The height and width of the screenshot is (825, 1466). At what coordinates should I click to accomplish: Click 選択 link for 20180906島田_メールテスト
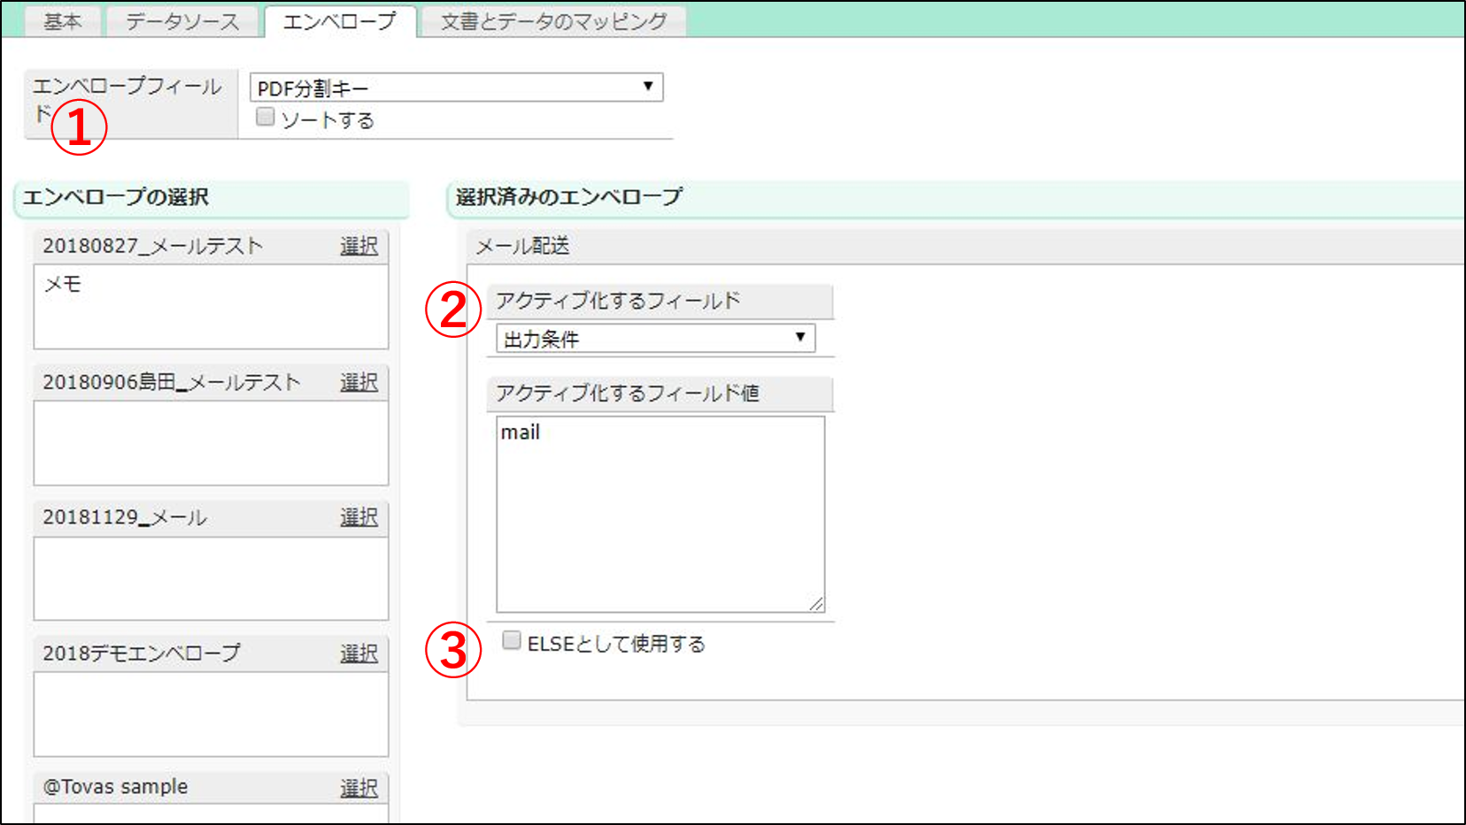(x=359, y=382)
